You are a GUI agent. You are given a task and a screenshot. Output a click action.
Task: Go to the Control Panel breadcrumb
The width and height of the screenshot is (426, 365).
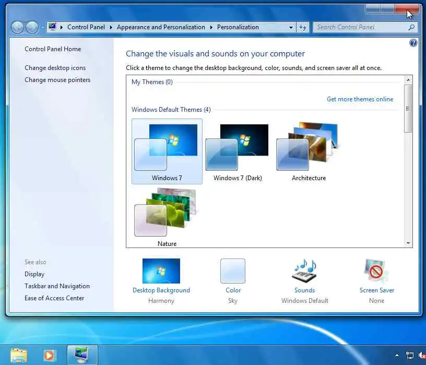(x=86, y=27)
